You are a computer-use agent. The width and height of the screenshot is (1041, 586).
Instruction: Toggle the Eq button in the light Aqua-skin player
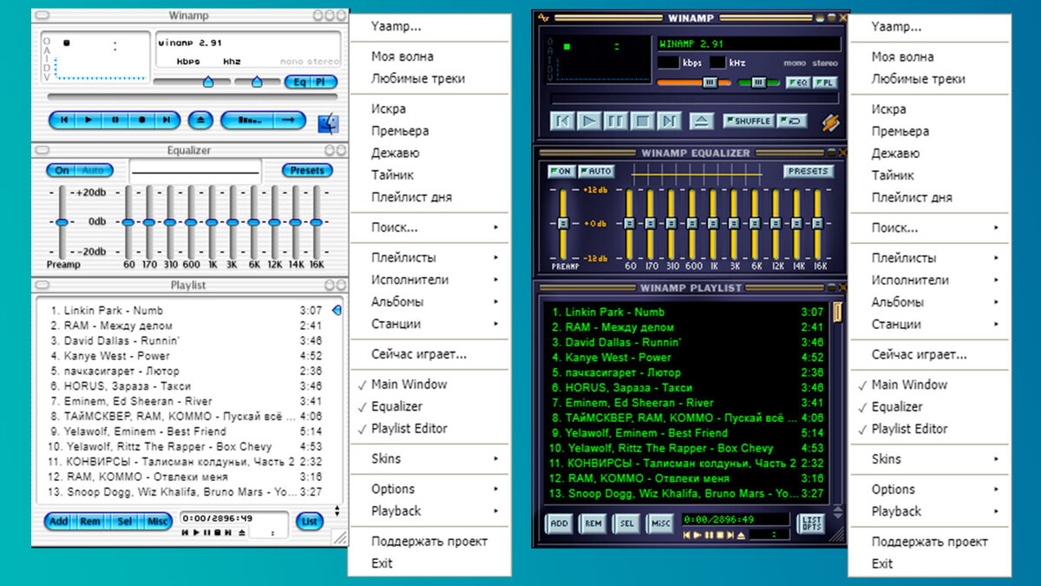click(298, 82)
